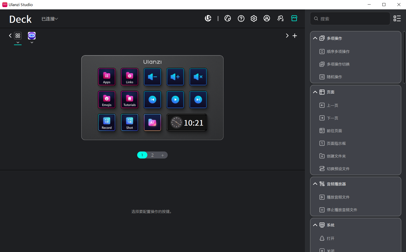This screenshot has width=406, height=252.
Task: Open the Apps folder key
Action: click(x=107, y=77)
